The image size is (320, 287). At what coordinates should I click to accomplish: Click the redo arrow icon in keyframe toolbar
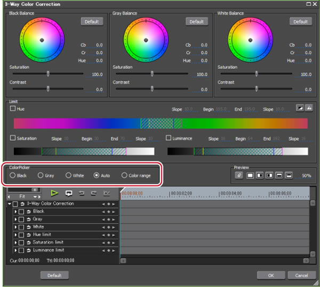[x=93, y=193]
